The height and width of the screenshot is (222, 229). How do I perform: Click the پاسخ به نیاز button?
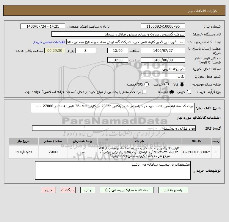point(173,190)
